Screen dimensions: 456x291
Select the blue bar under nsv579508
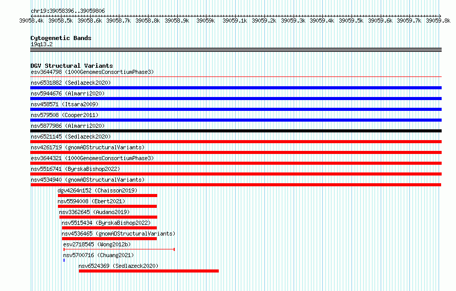(236, 120)
